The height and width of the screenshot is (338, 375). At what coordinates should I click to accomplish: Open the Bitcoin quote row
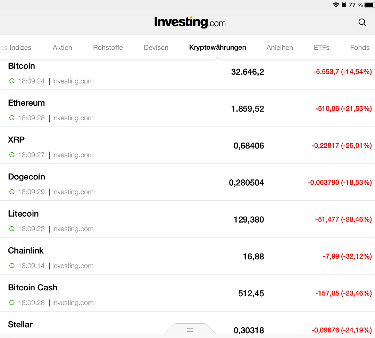coord(139,73)
